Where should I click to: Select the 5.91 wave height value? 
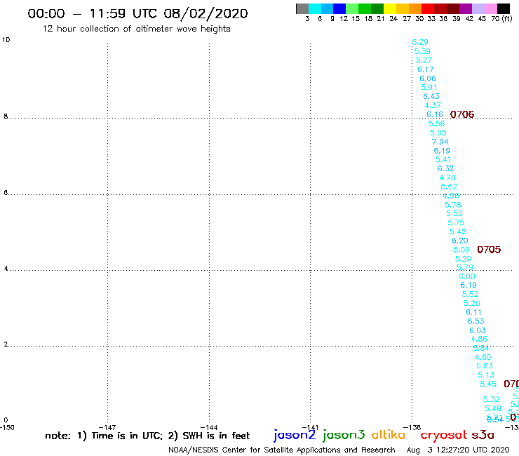point(429,87)
